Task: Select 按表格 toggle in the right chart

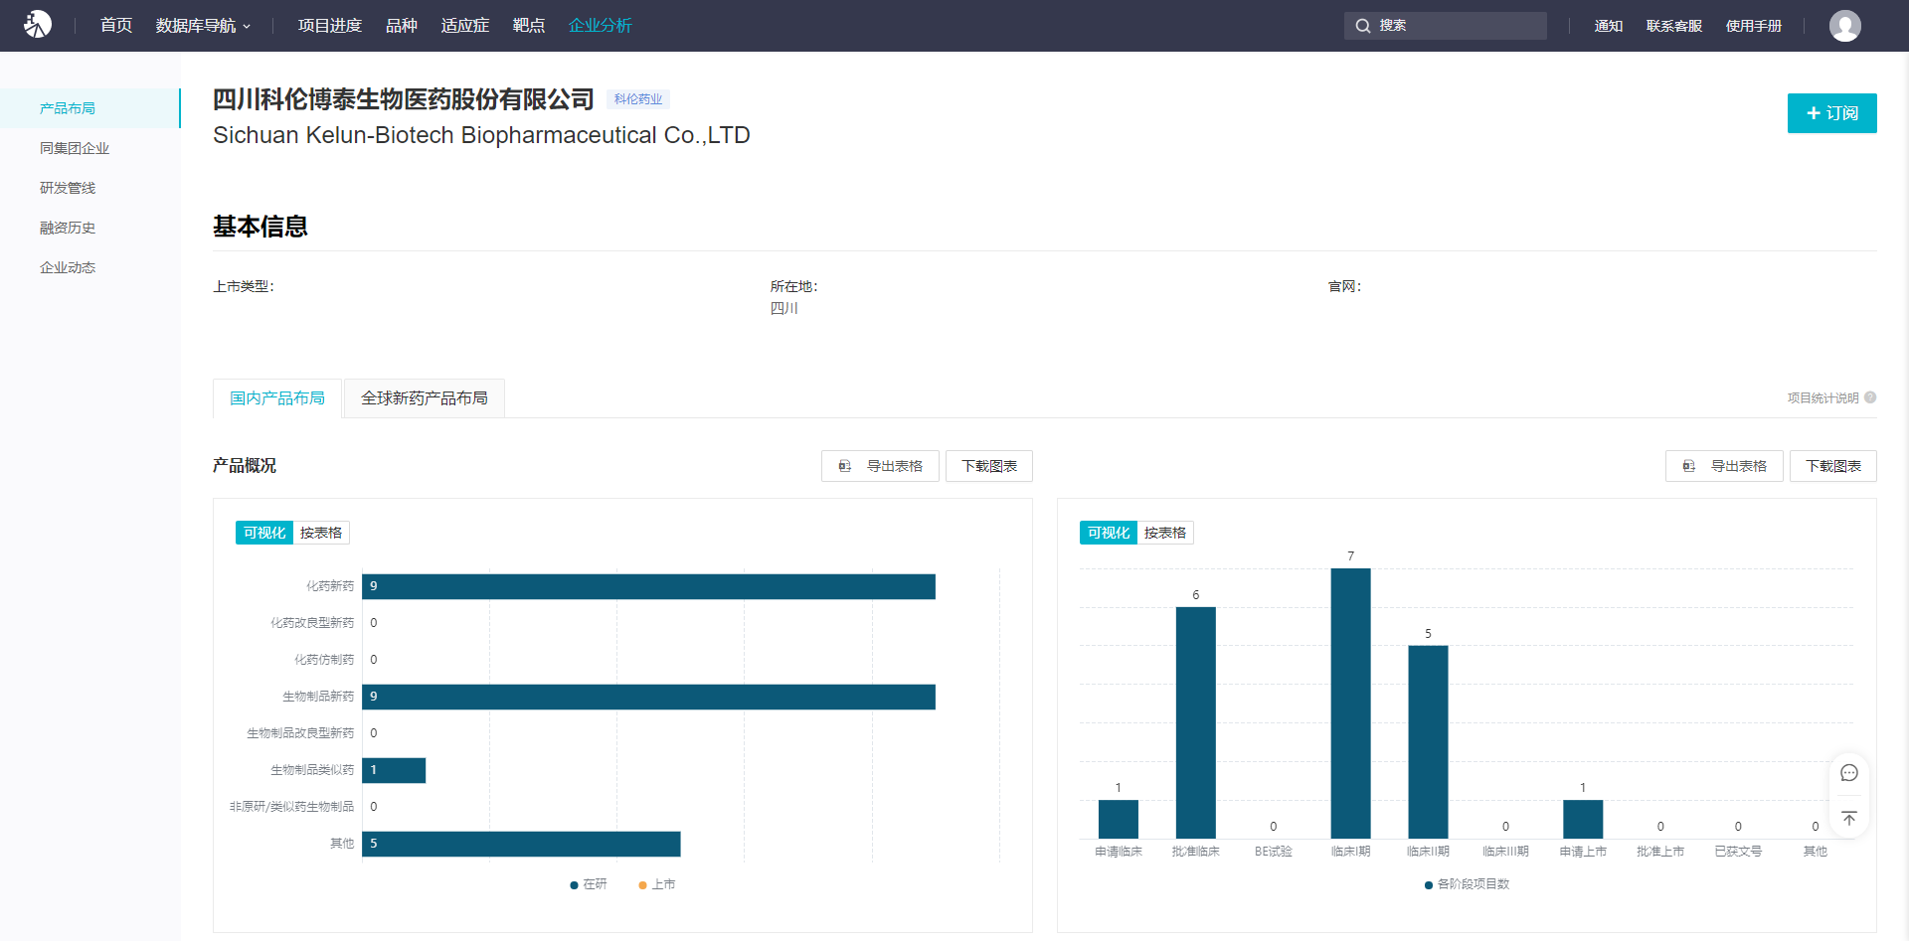Action: tap(1165, 533)
